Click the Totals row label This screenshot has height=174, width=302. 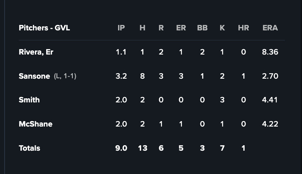coord(30,148)
